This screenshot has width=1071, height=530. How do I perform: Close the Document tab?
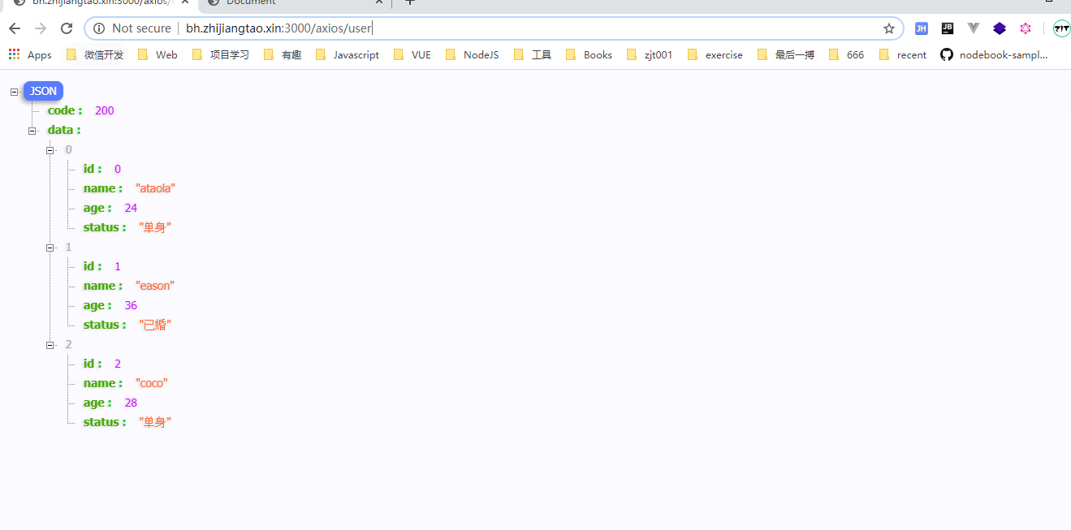[x=378, y=2]
